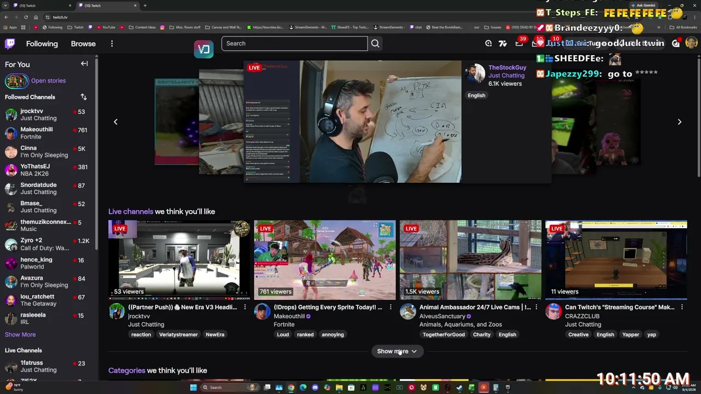The image size is (701, 394).
Task: Reload the page in the browser toolbar
Action: tap(26, 17)
